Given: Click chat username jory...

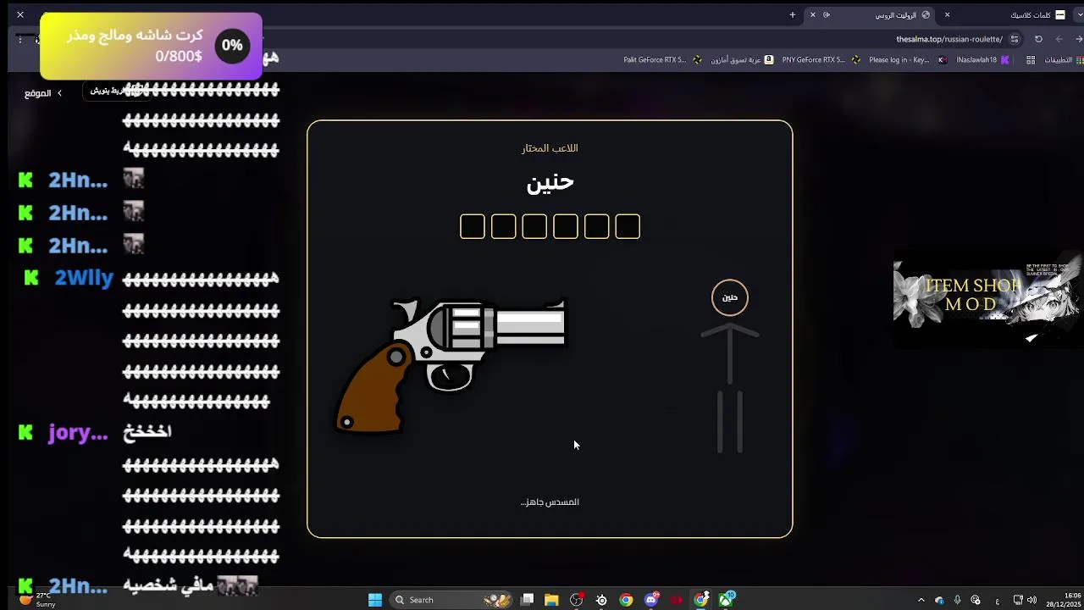Looking at the screenshot, I should (x=78, y=433).
